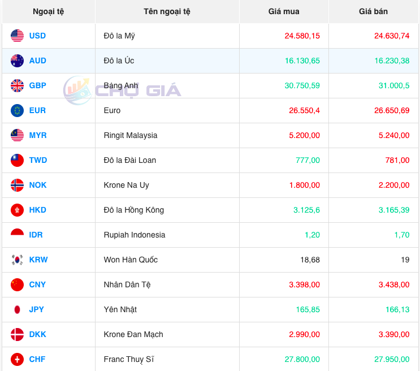This screenshot has height=371, width=420.
Task: Click the Giá bán column header
Action: point(373,11)
